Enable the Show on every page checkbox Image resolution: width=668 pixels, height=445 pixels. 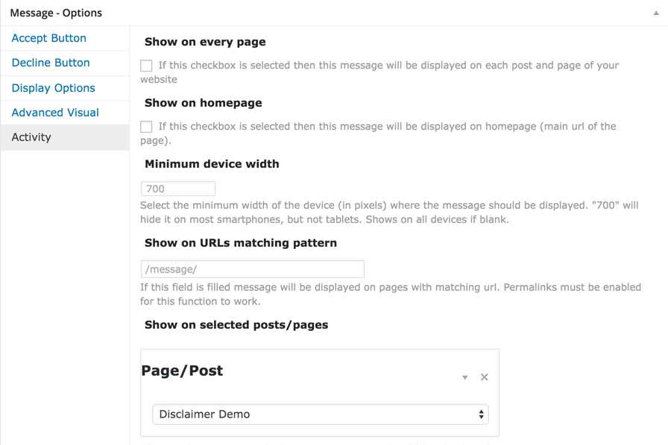point(146,66)
